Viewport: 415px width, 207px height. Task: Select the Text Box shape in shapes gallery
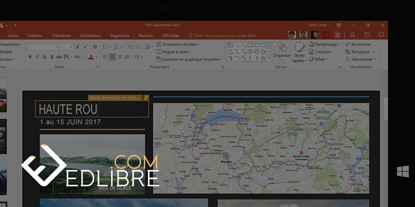pyautogui.click(x=230, y=45)
